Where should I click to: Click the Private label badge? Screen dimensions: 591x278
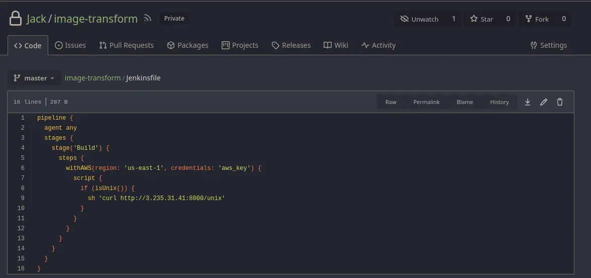pos(174,19)
